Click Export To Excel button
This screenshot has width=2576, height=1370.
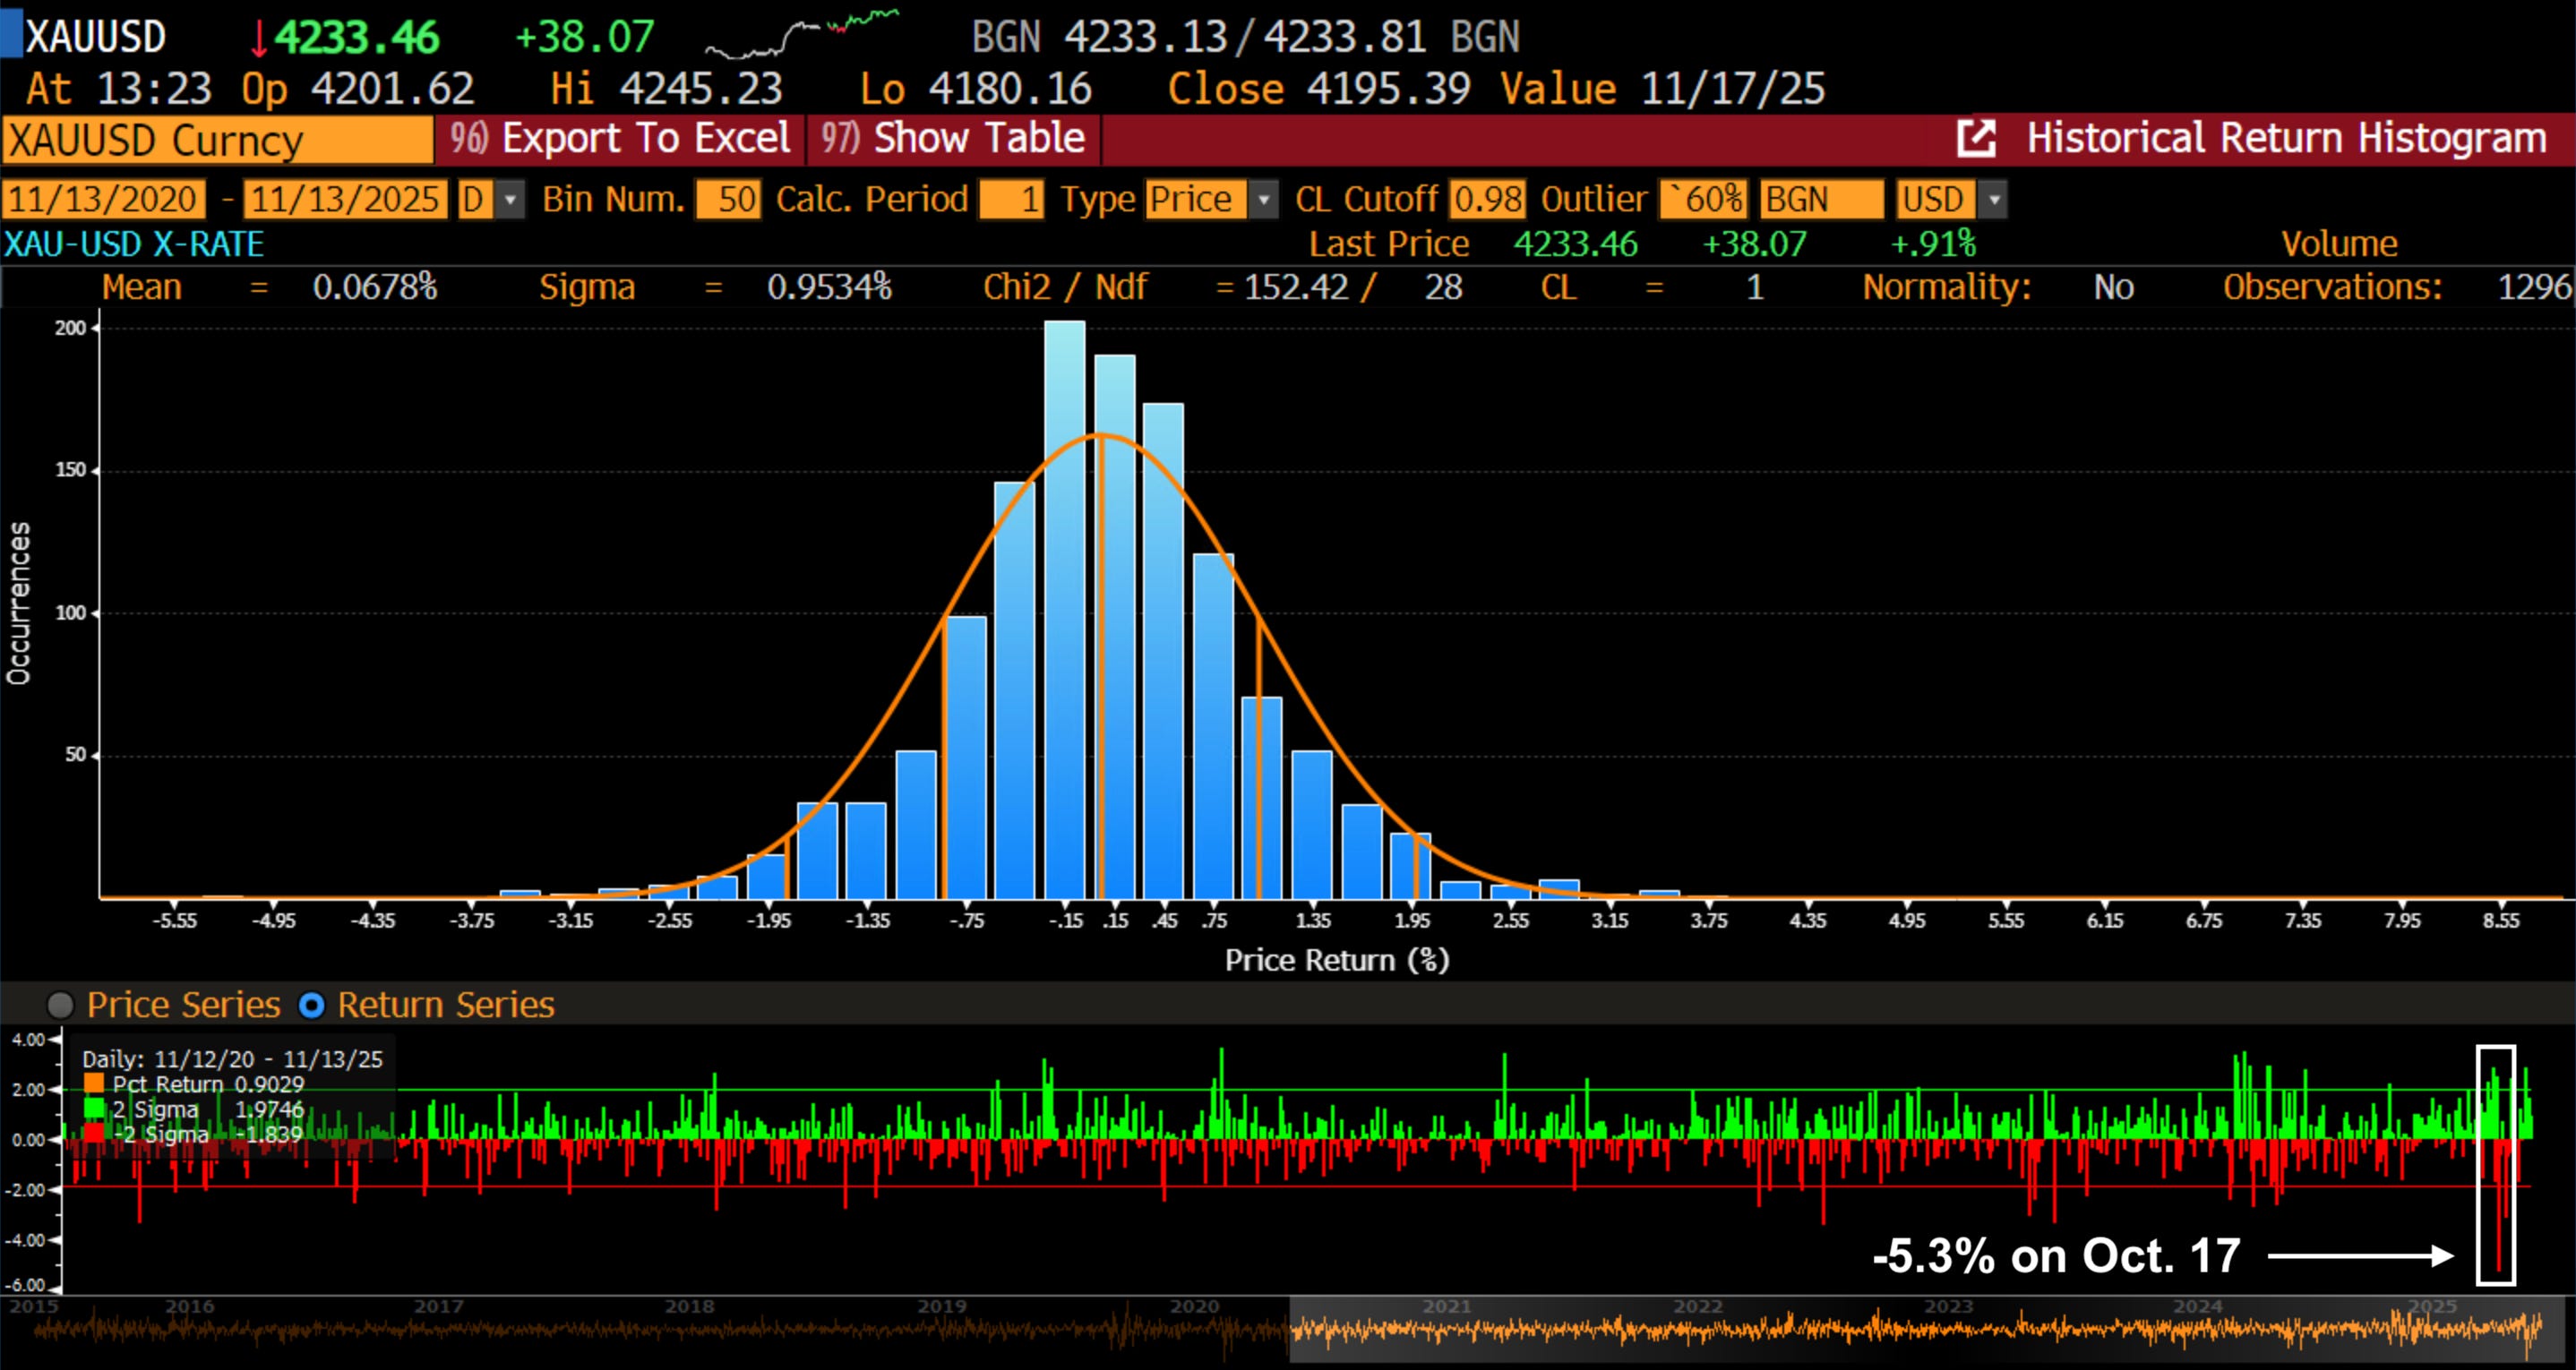[x=620, y=138]
